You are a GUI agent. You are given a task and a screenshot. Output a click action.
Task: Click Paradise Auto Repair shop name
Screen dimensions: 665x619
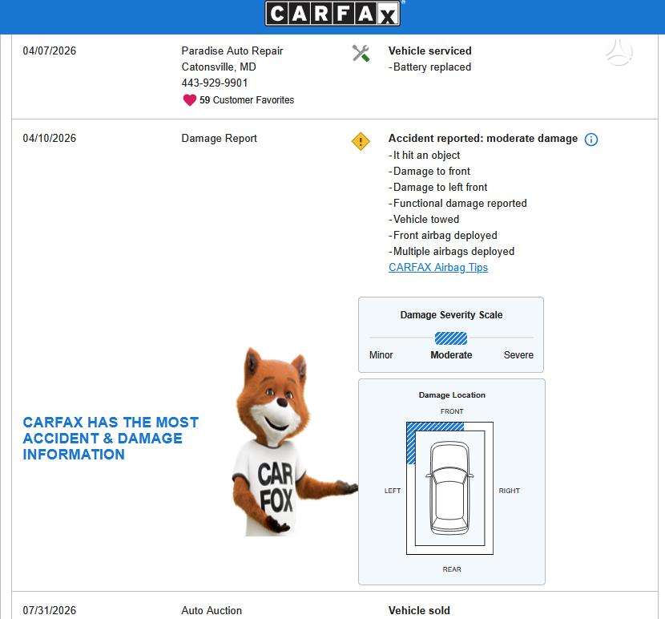tap(232, 51)
